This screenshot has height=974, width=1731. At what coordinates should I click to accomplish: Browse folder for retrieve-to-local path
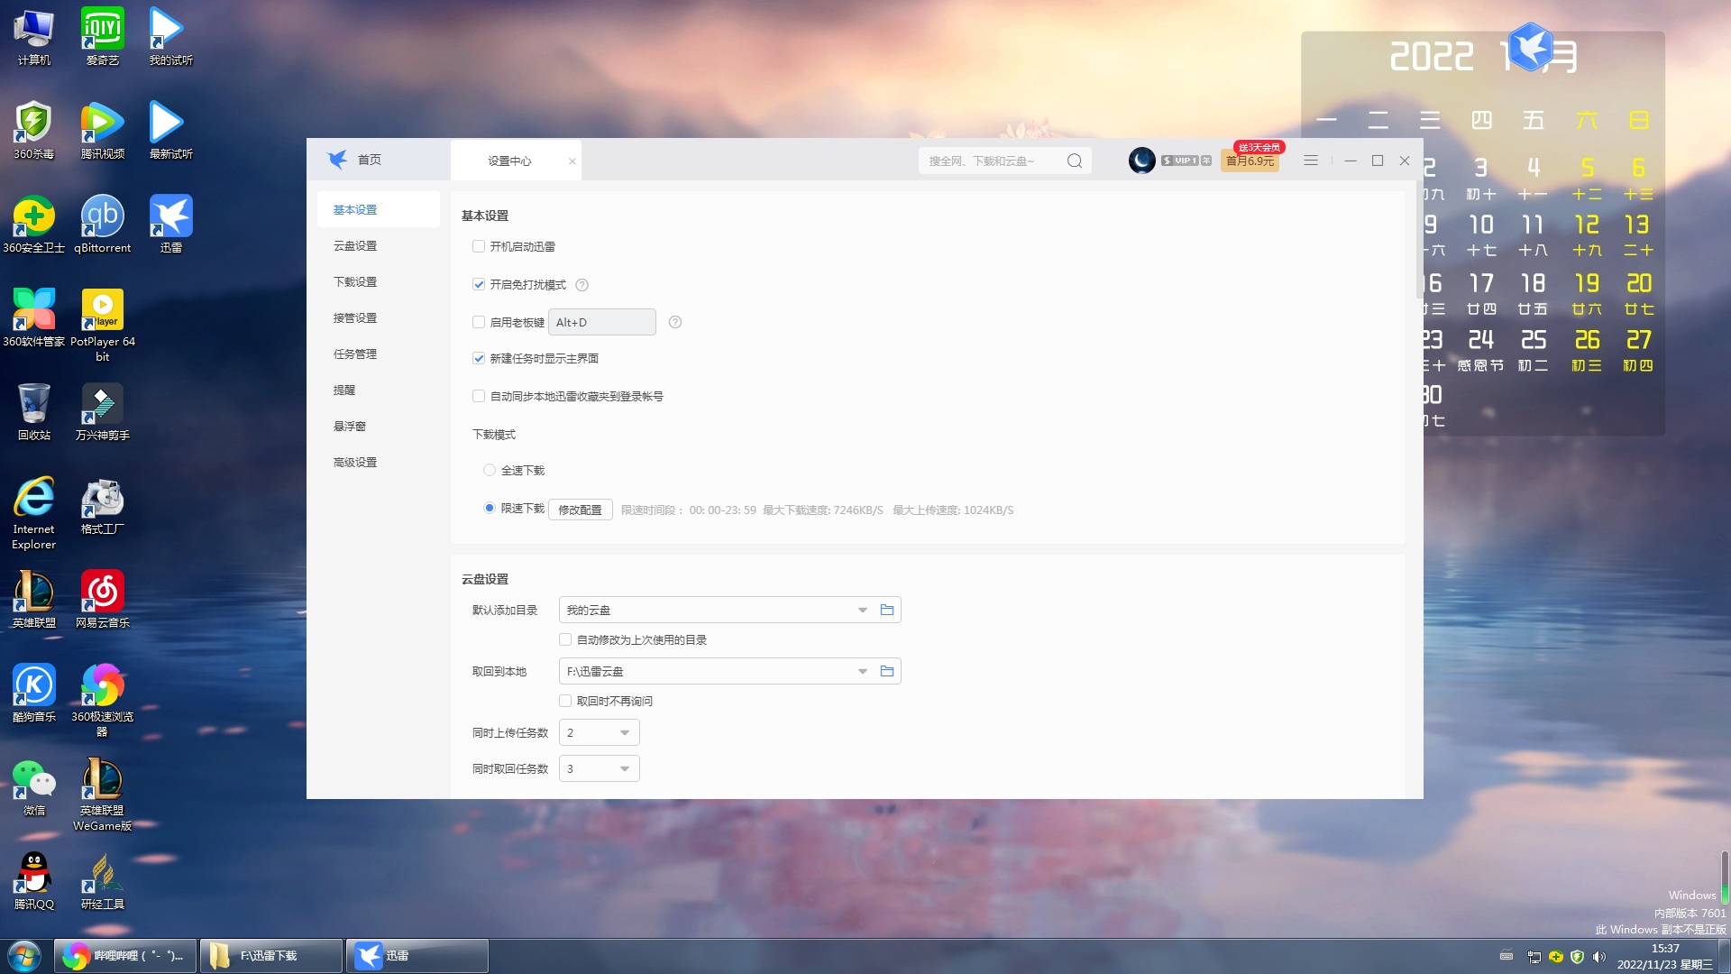[887, 672]
